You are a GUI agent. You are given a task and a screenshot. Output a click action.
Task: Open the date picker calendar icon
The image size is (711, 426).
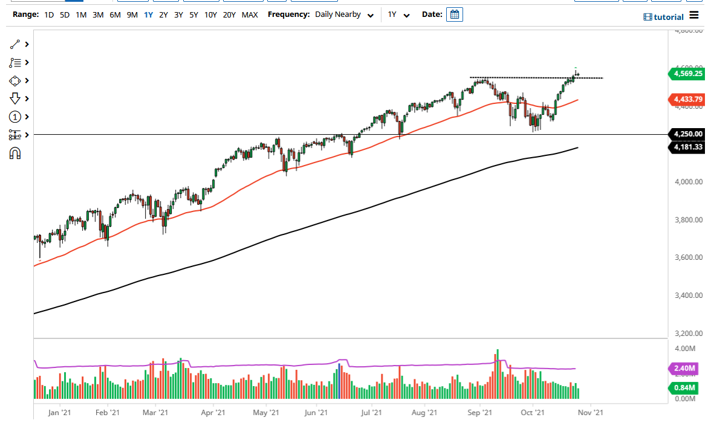pos(453,14)
